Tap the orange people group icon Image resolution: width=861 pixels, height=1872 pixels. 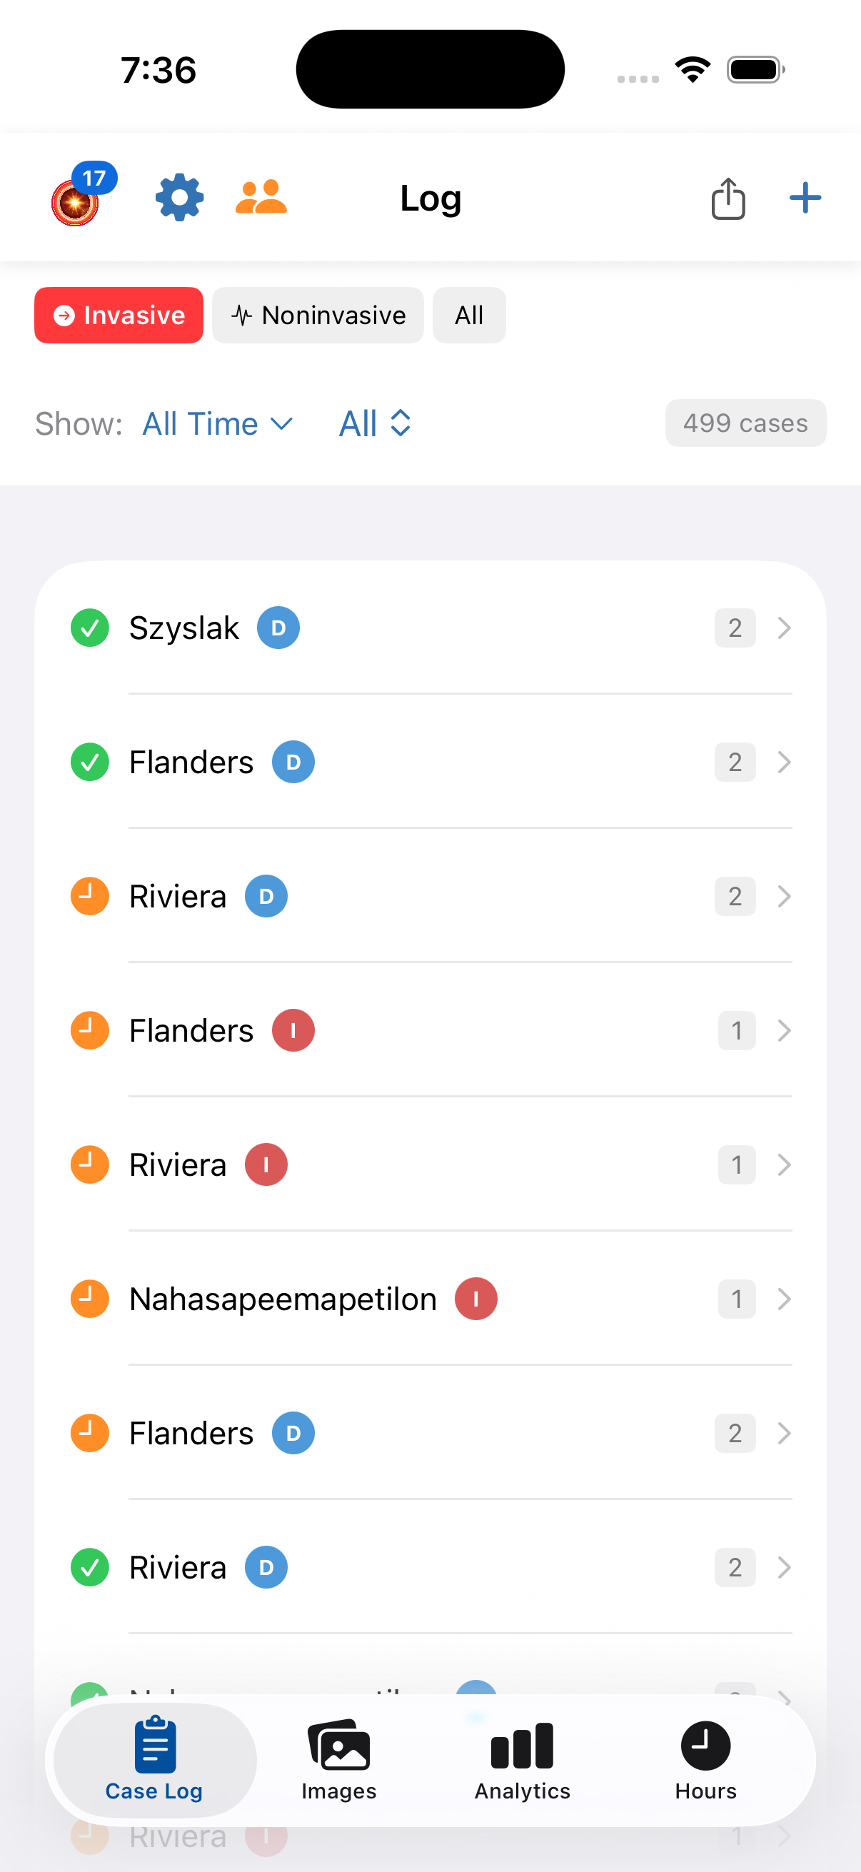(x=261, y=197)
